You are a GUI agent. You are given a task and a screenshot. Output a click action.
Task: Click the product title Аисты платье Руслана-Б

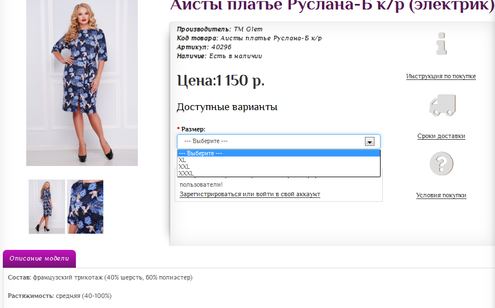click(331, 6)
